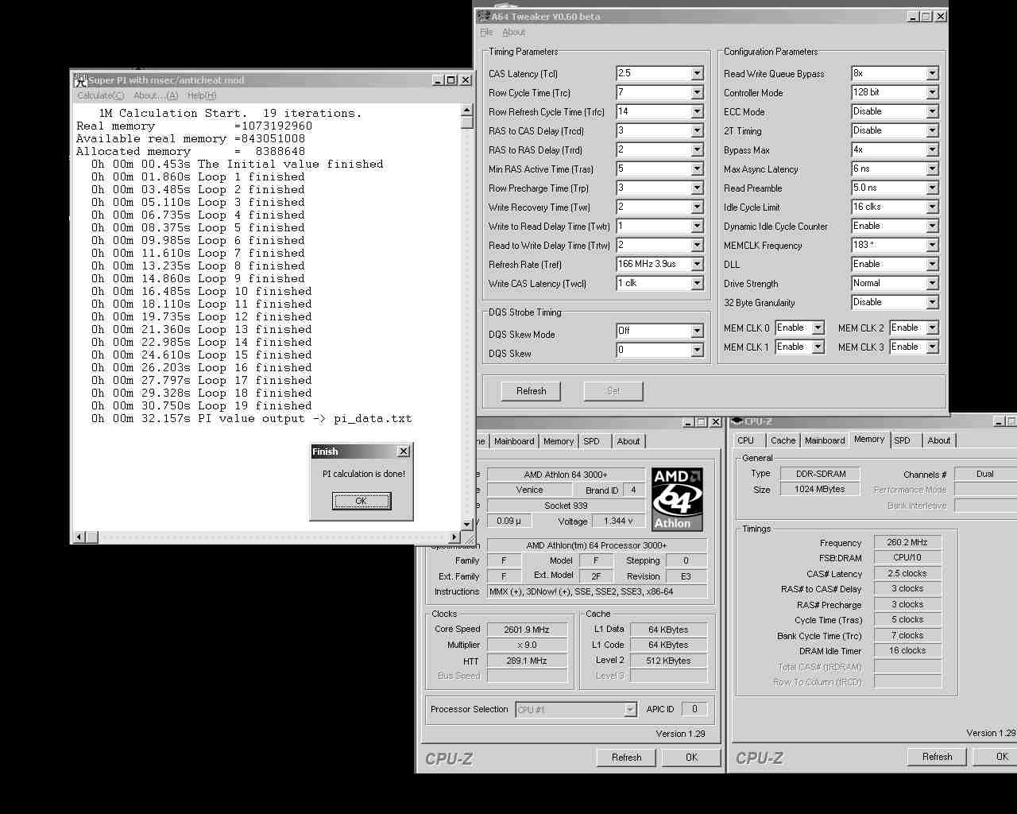Open About menu in A64 Tweaker

click(513, 32)
